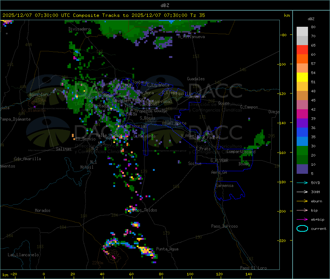
Task: Click the '80' tick on horizontal axis
Action: tap(161, 274)
